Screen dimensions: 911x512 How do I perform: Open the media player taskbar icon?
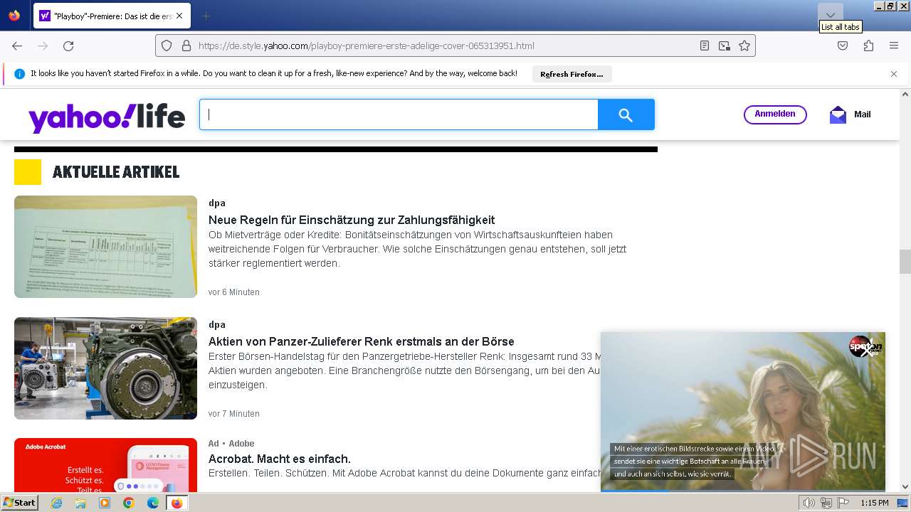click(105, 503)
